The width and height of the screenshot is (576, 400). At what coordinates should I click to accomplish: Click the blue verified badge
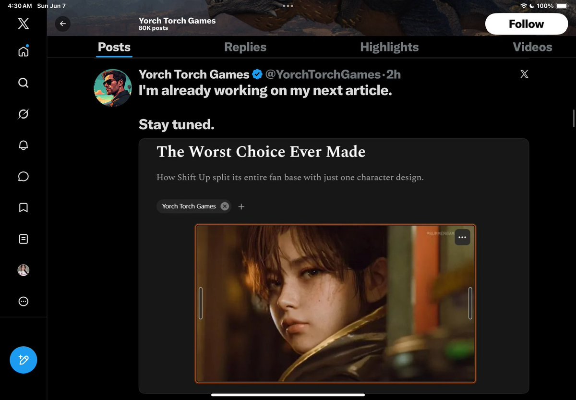coord(257,74)
